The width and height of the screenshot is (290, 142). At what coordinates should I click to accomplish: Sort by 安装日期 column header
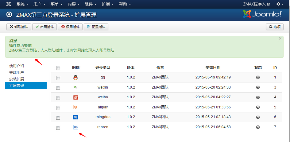(213, 68)
